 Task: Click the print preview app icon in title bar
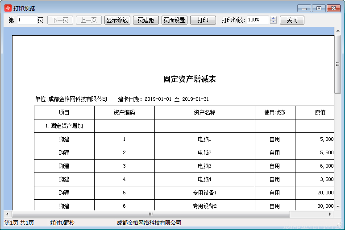(x=8, y=8)
